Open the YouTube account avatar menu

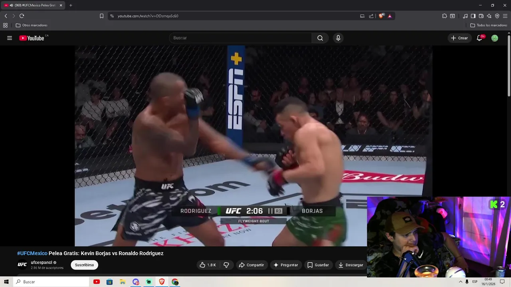[x=495, y=38]
